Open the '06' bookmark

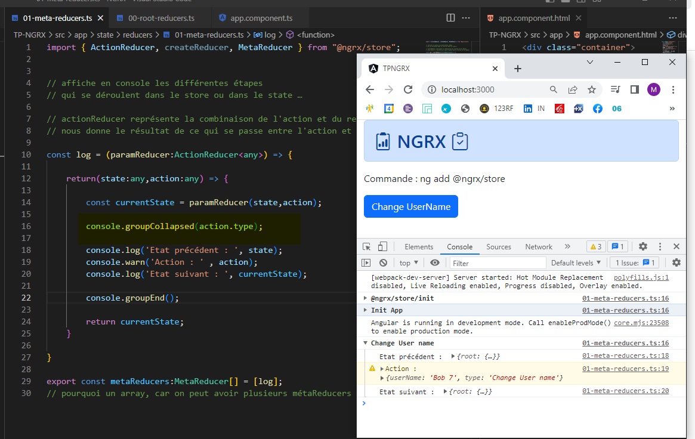click(x=616, y=109)
